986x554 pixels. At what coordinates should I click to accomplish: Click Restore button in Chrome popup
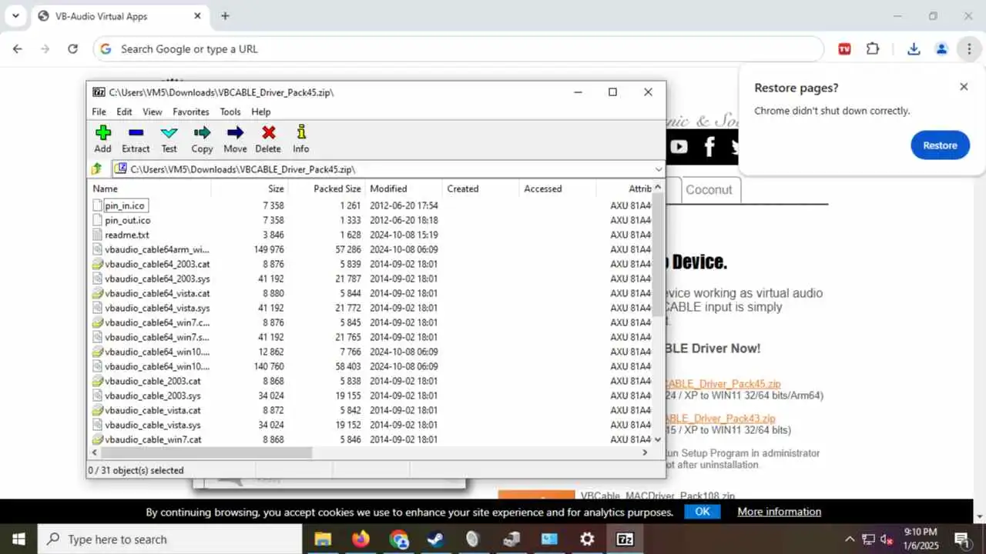tap(940, 145)
